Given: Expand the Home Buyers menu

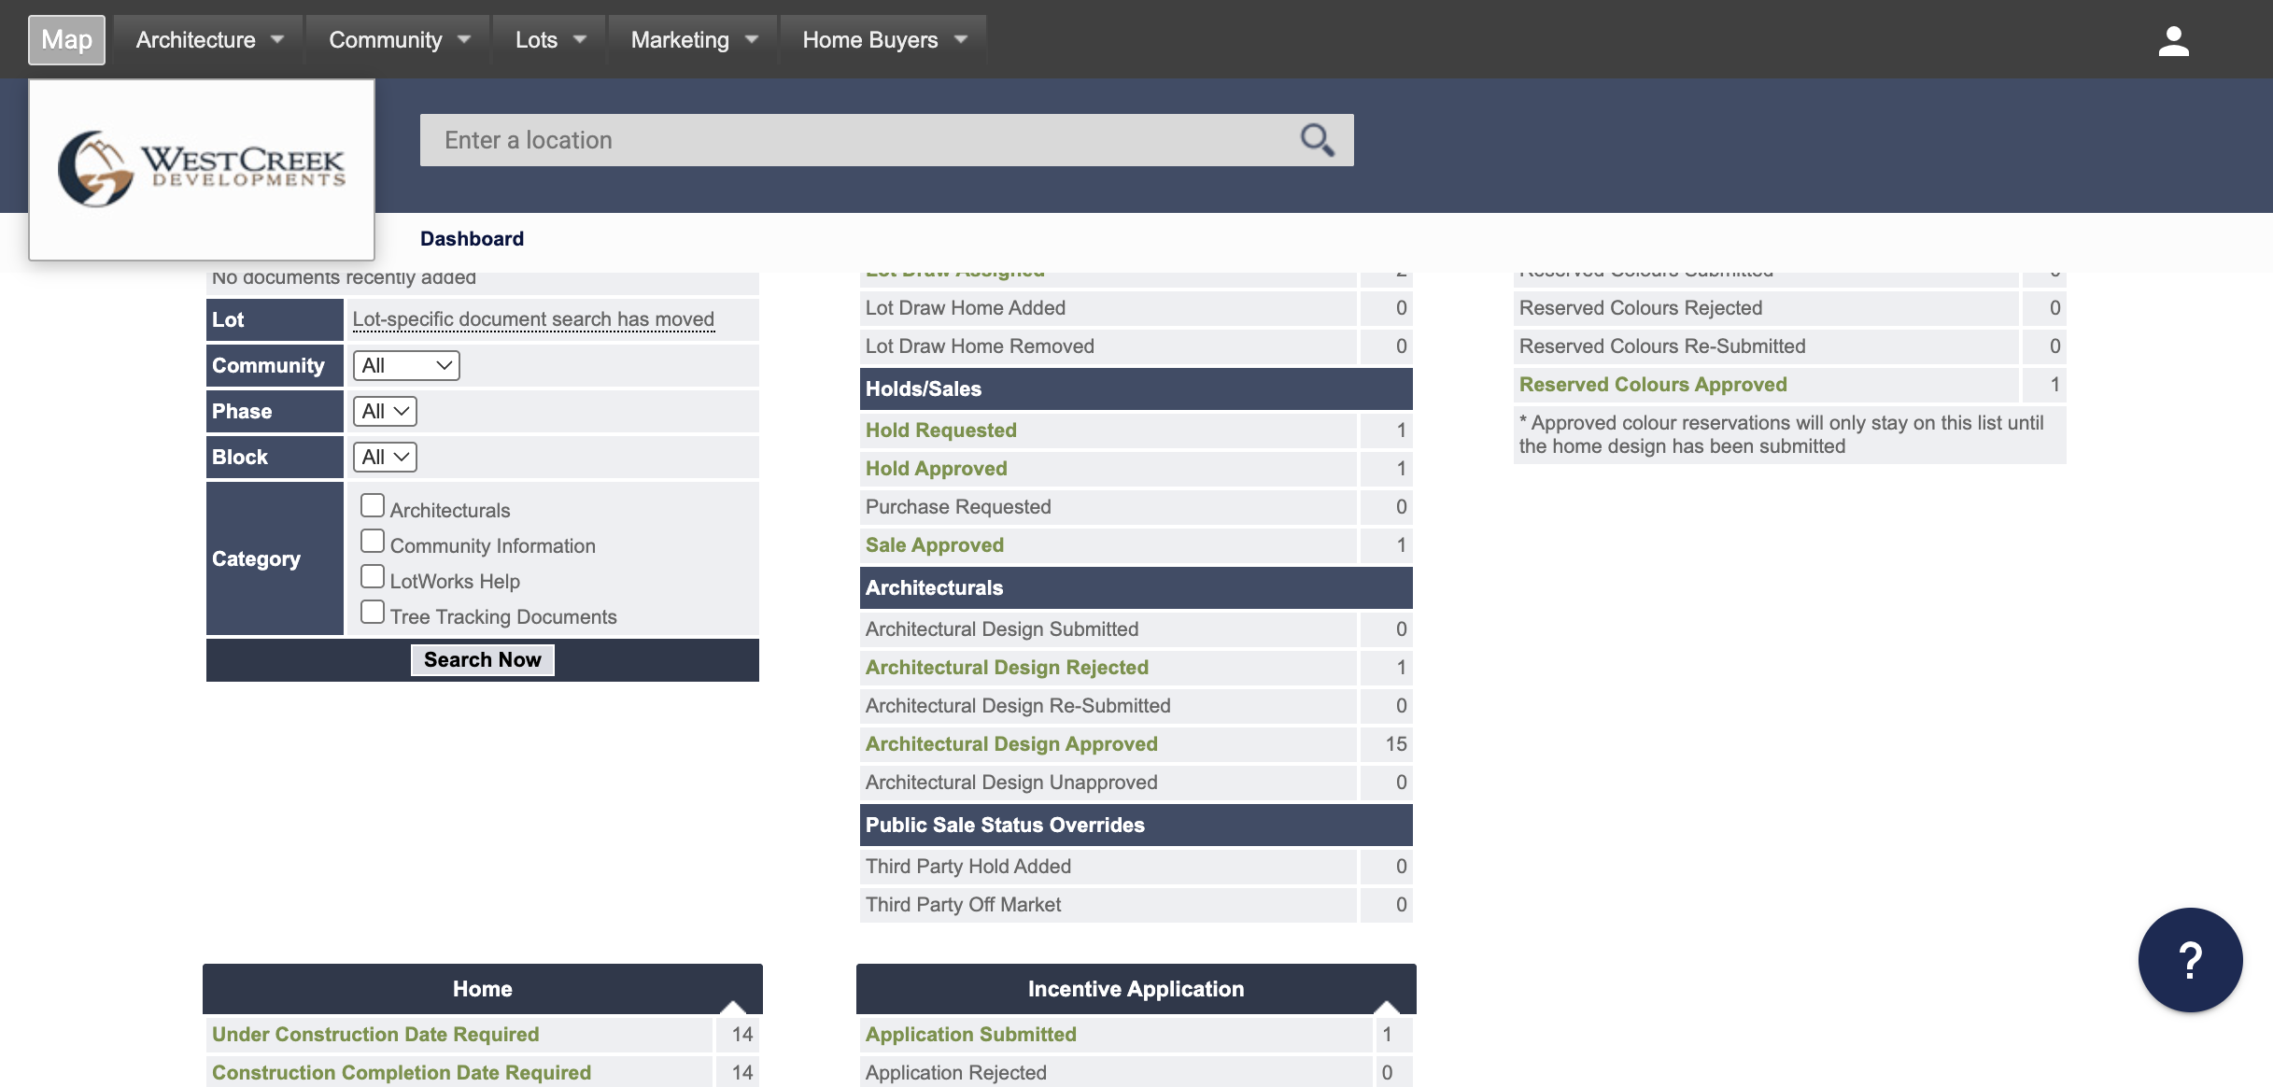Looking at the screenshot, I should tap(883, 40).
